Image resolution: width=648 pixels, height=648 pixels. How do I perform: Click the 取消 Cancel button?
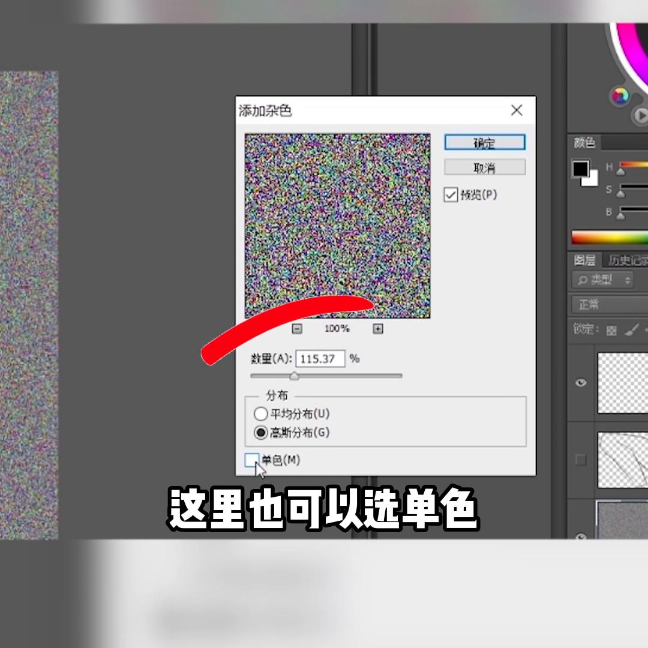pos(484,167)
